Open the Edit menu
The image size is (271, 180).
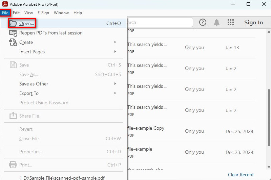coord(16,13)
